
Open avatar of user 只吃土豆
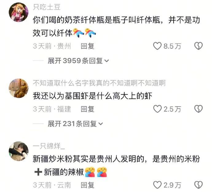click(x=18, y=12)
